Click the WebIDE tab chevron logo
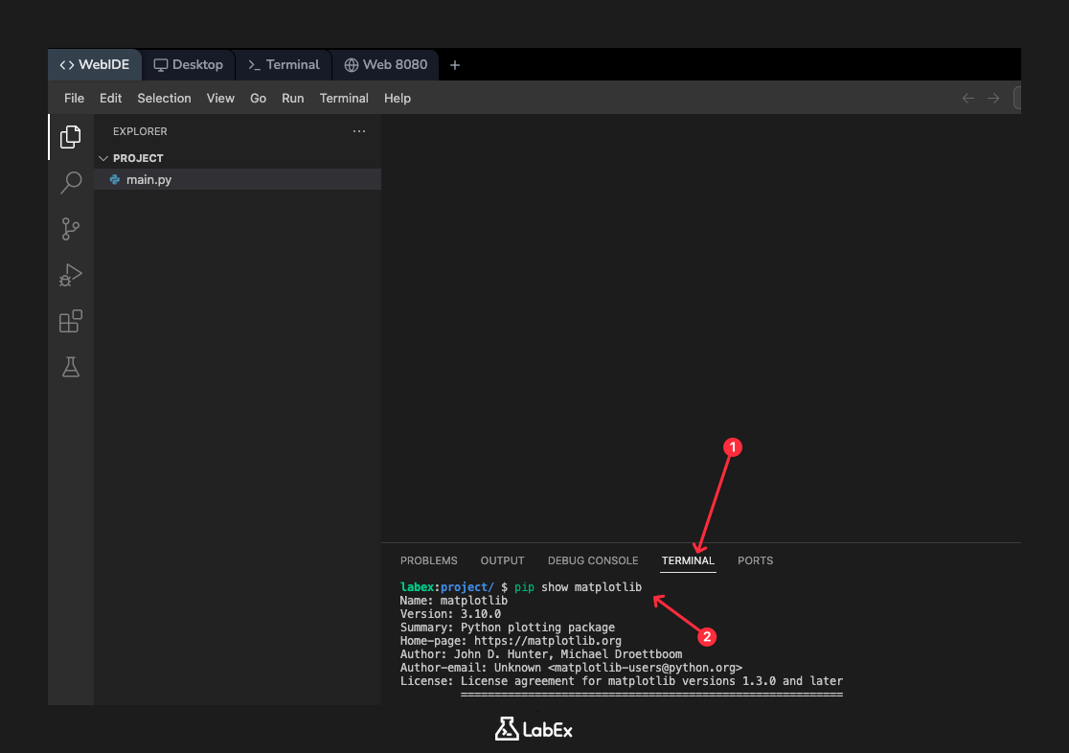The height and width of the screenshot is (753, 1069). pos(66,64)
